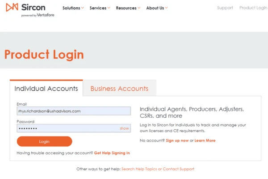Open the Services dropdown menu
Viewport: 268px width, 179px height.
100,8
